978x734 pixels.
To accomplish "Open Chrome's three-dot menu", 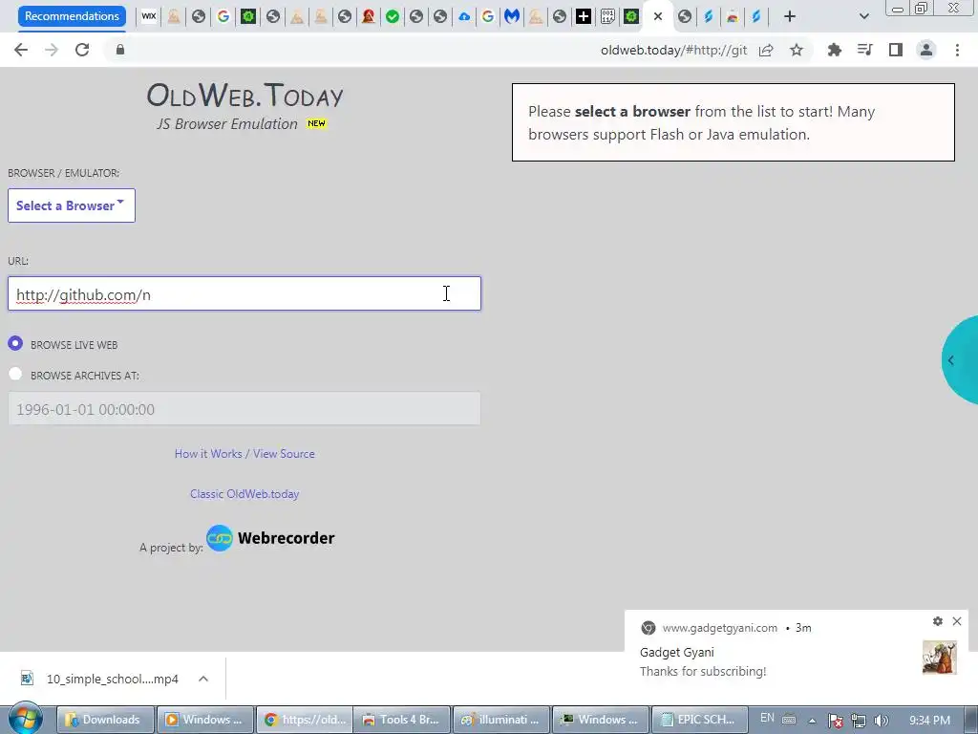I will tap(957, 50).
